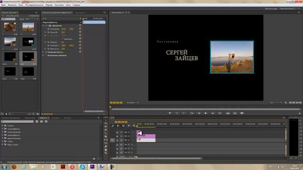Image resolution: width=303 pixels, height=170 pixels.
Task: Click Go to Out point button
Action: click(220, 113)
